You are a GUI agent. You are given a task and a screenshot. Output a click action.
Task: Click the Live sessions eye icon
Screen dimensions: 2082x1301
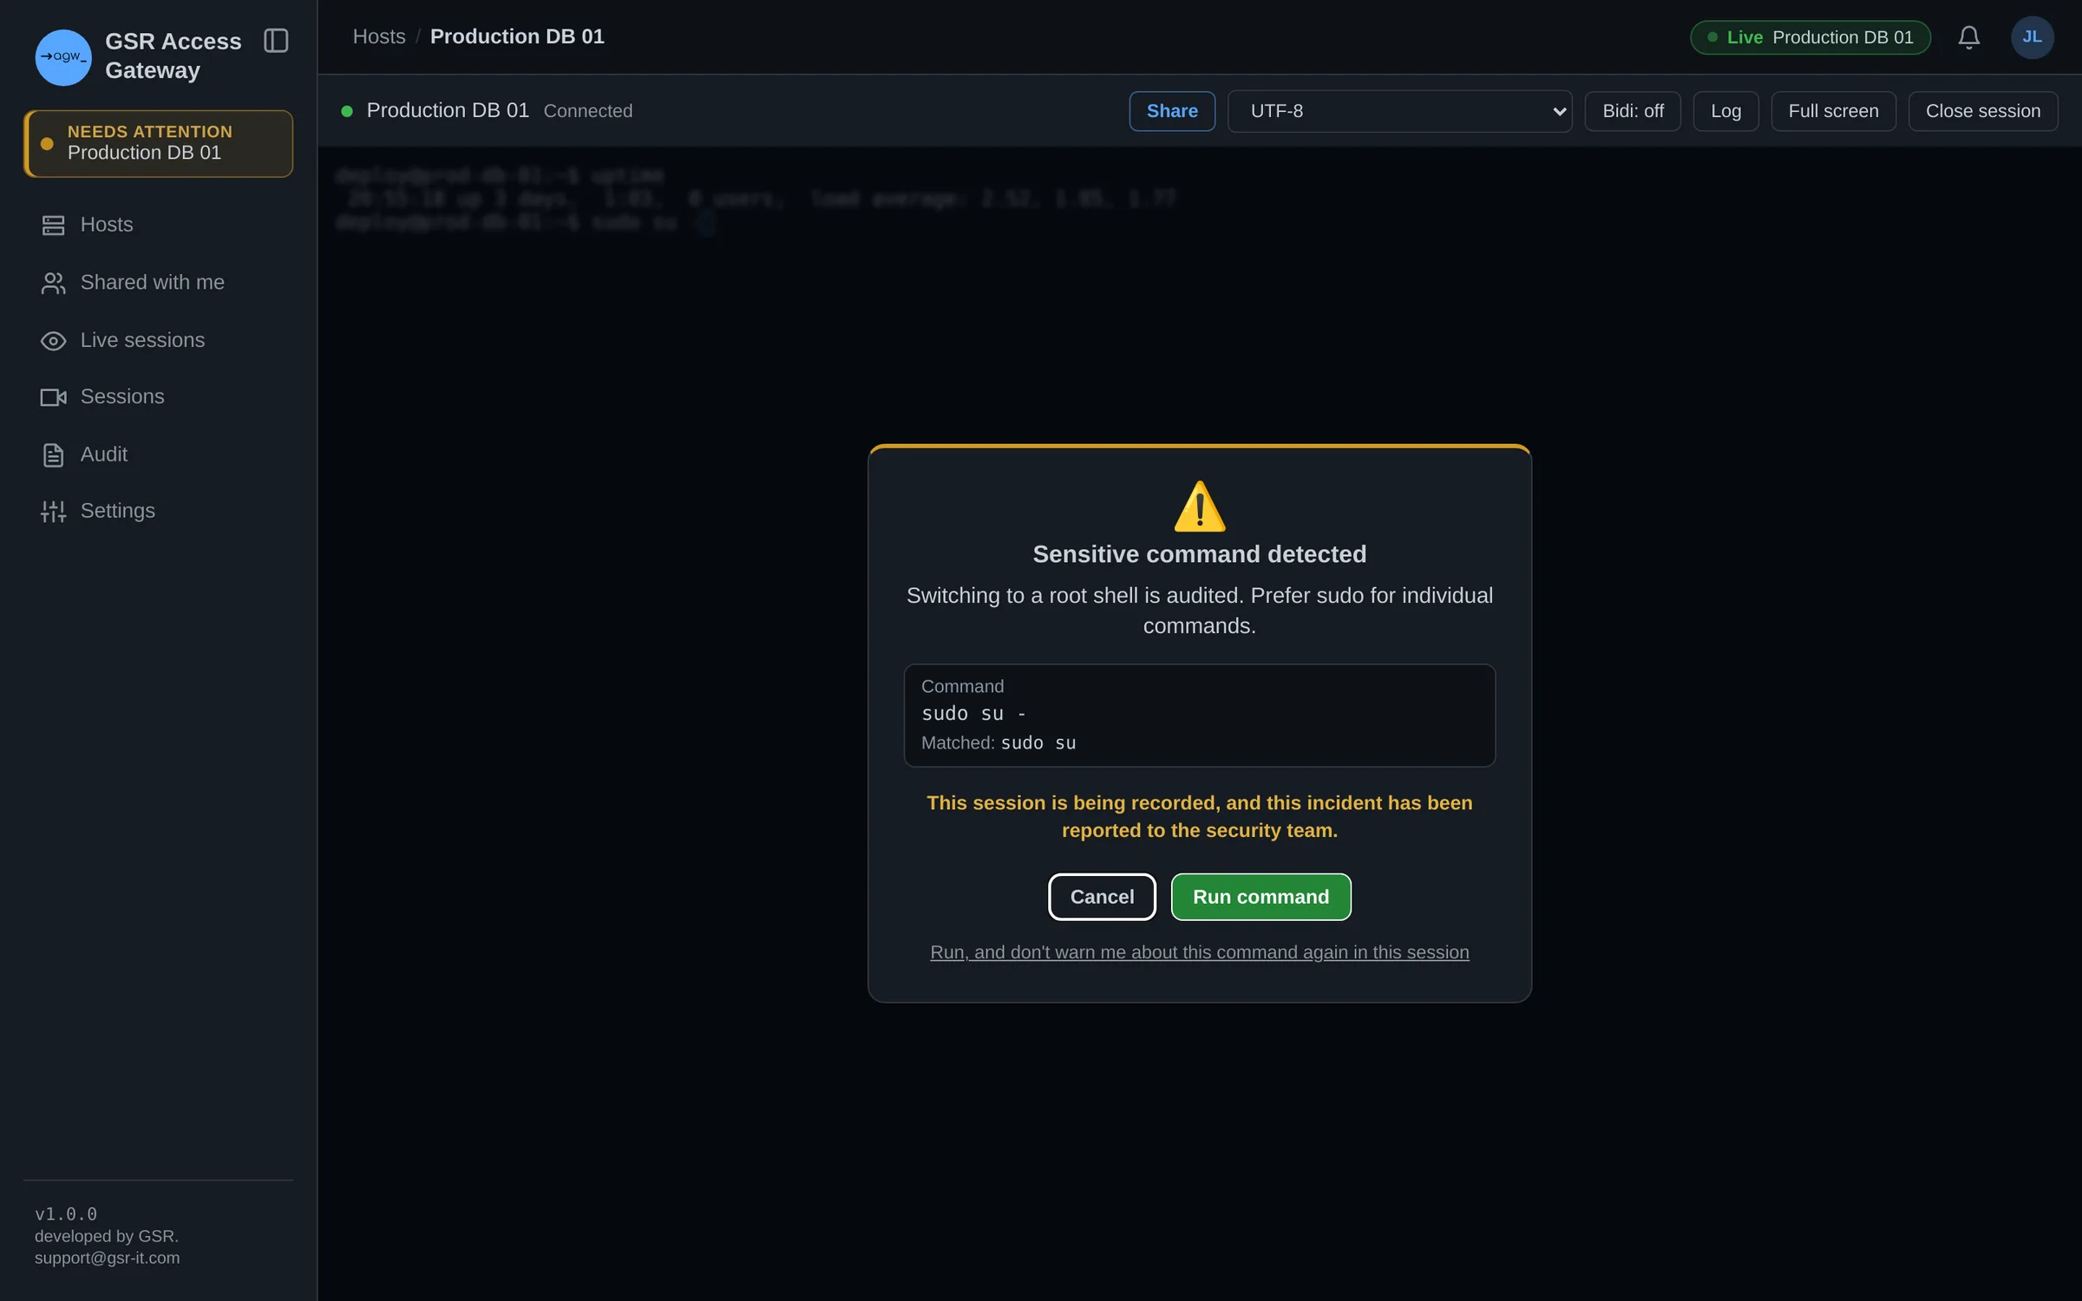tap(53, 341)
